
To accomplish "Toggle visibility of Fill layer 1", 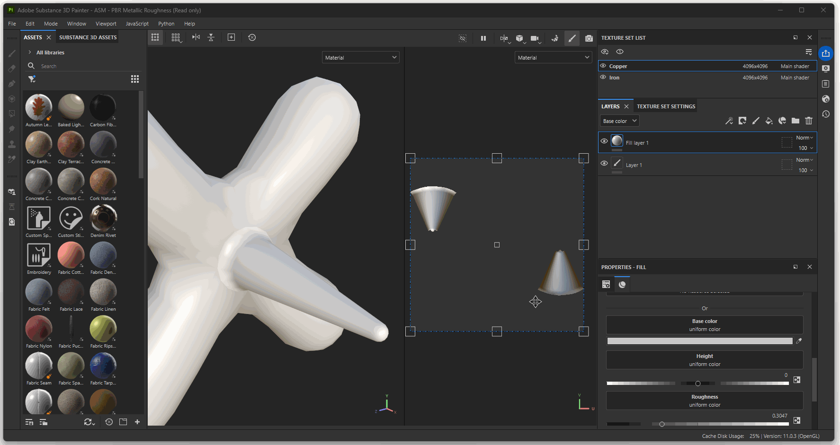I will click(x=604, y=141).
